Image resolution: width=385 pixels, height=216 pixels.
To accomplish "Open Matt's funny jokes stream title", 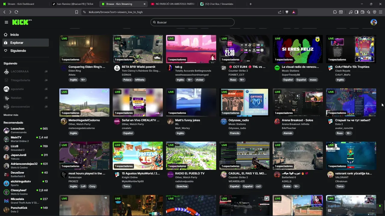I will [x=188, y=120].
